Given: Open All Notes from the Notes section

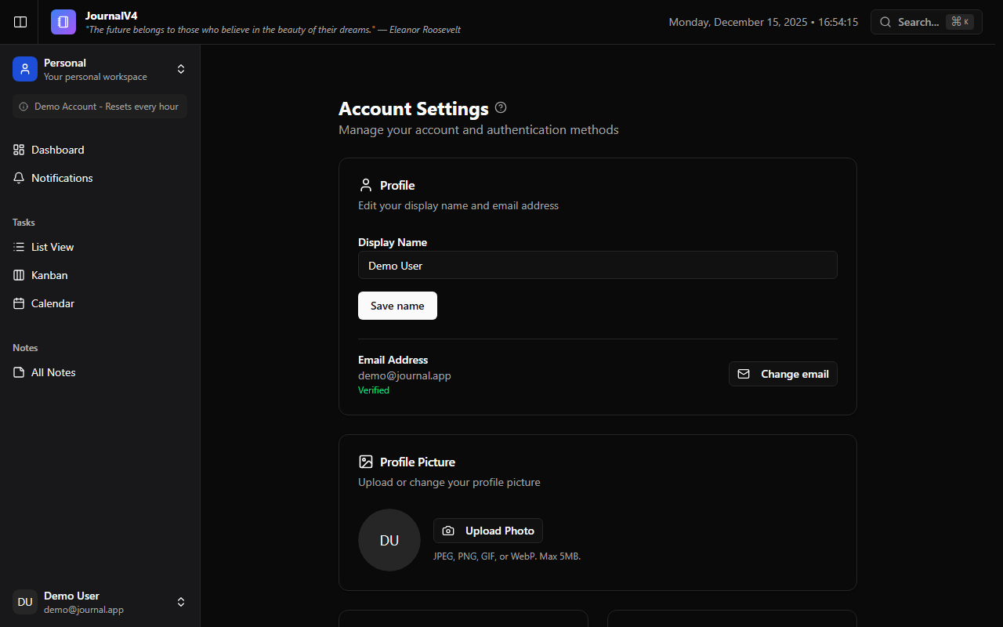Looking at the screenshot, I should point(53,372).
